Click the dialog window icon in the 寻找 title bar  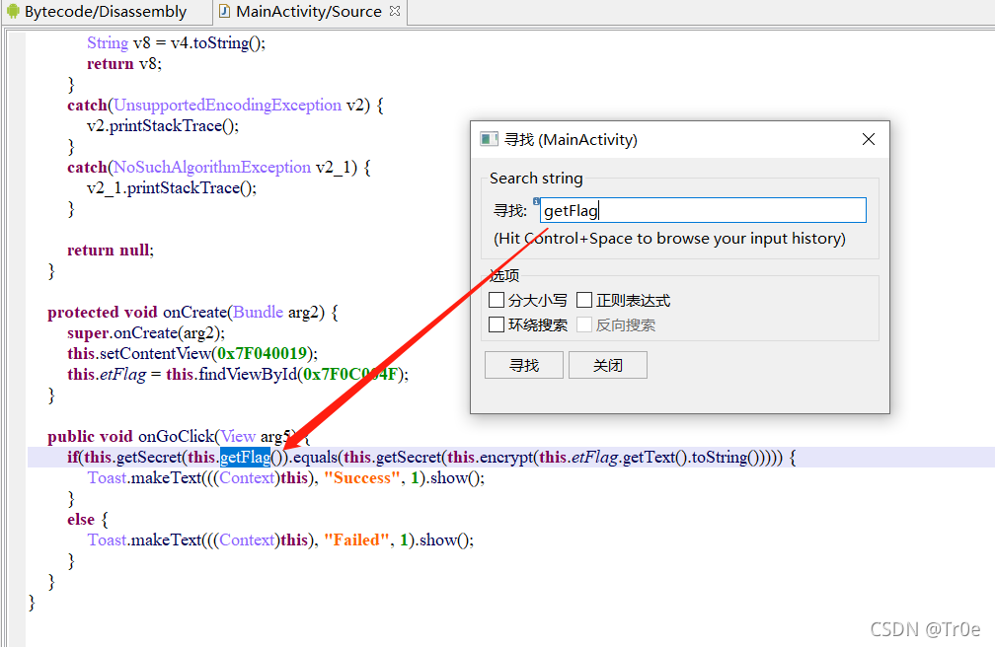pos(489,139)
